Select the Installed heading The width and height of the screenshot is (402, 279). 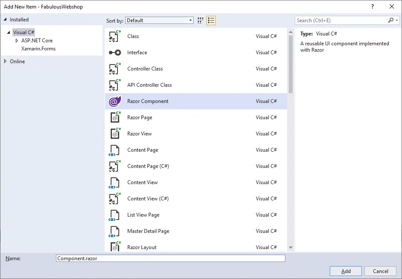click(19, 20)
